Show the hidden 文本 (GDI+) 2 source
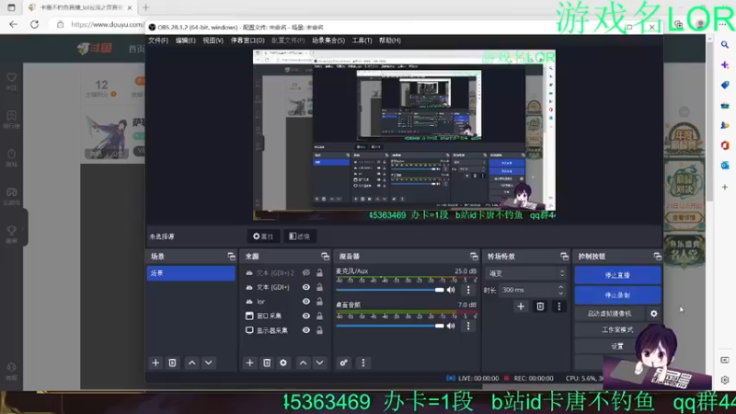Image resolution: width=736 pixels, height=414 pixels. (306, 272)
